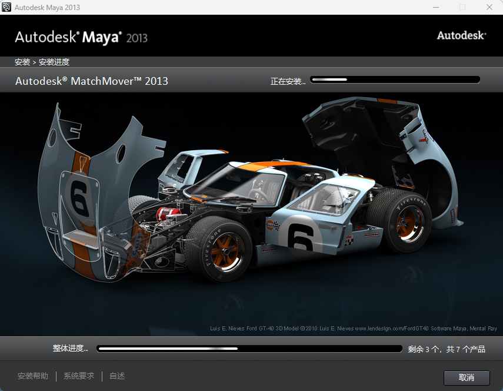503x391 pixels.
Task: Open the 安装帮助 installation help link
Action: point(33,376)
